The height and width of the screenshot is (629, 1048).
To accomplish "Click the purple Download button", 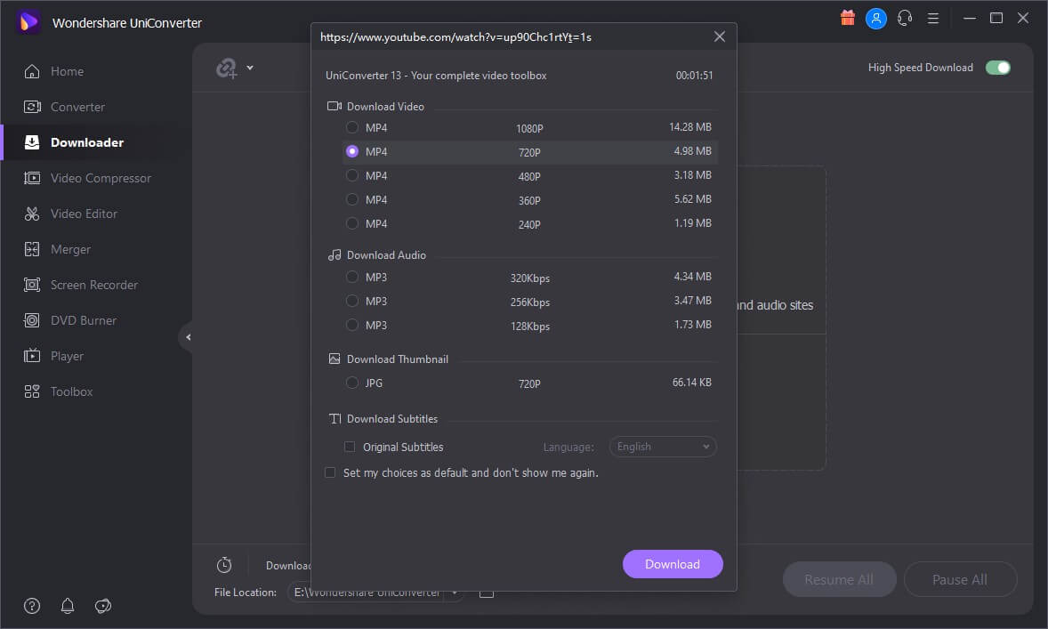I will (x=673, y=564).
